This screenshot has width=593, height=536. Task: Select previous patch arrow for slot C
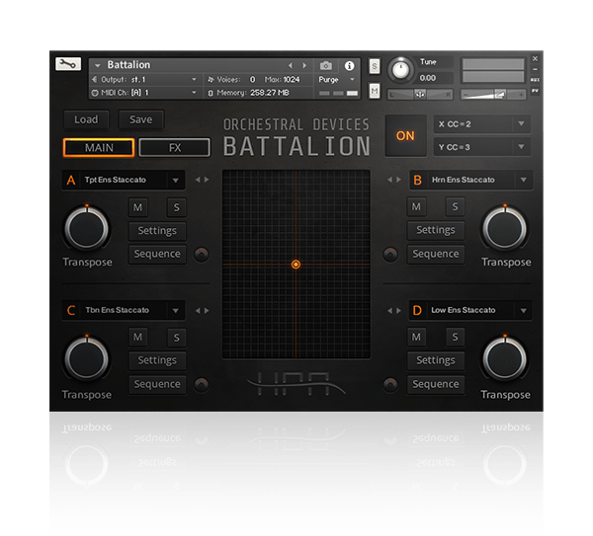coord(198,311)
